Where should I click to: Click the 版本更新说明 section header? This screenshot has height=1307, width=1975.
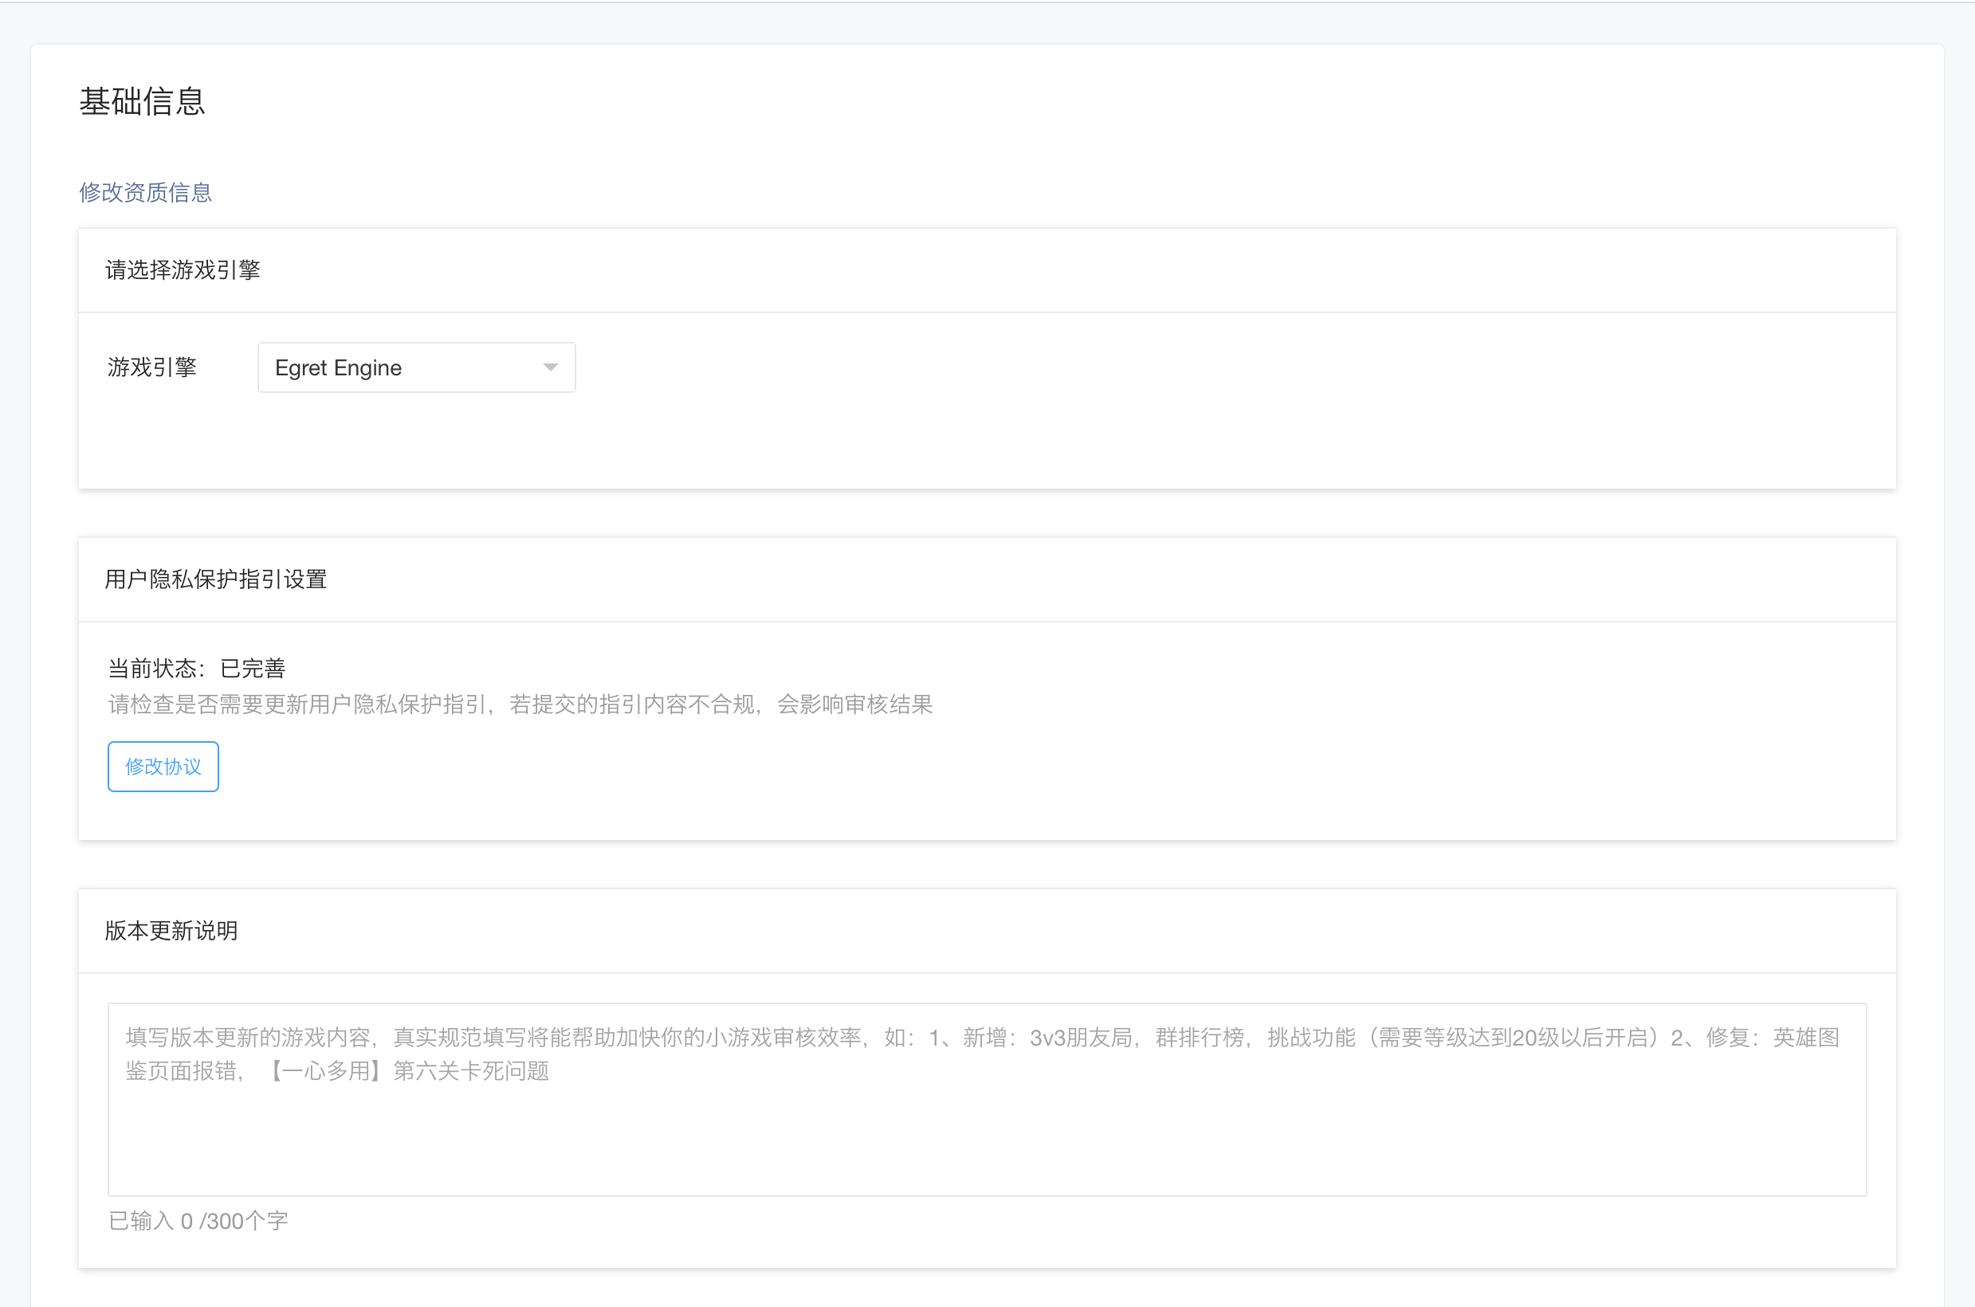[x=171, y=931]
